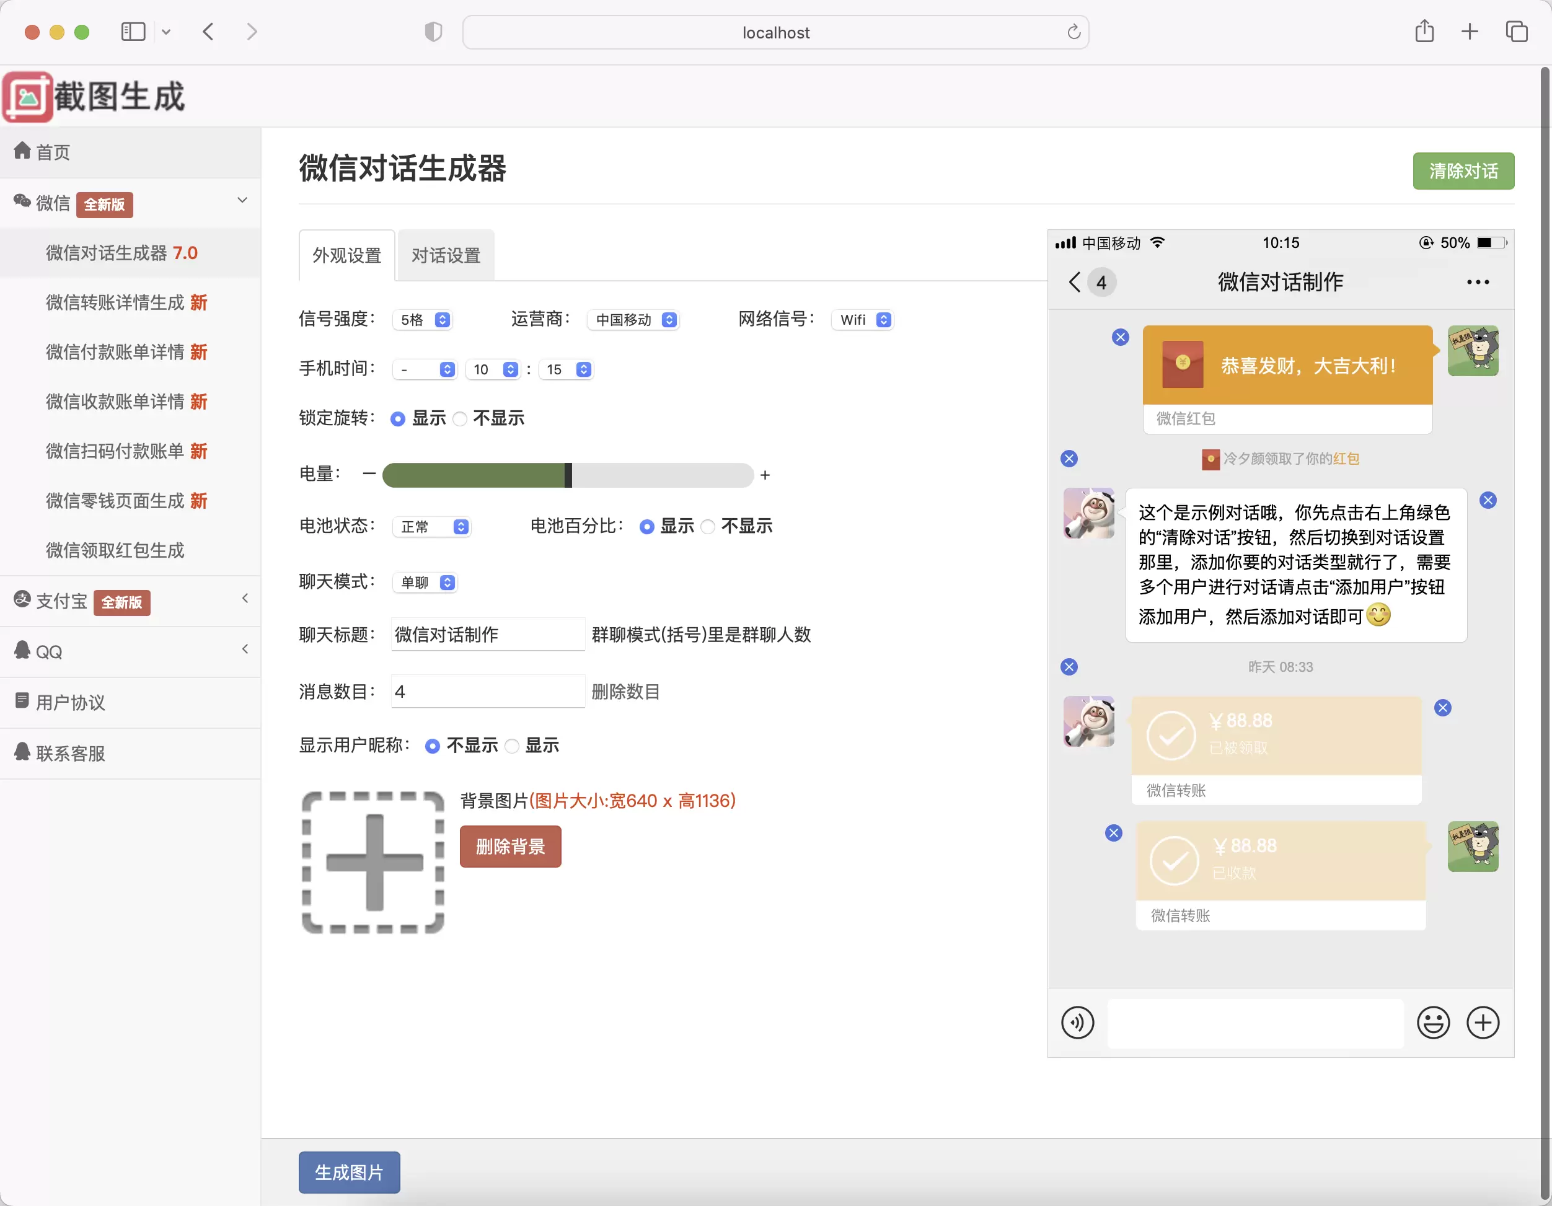Click the emoji smiley icon in chat bar
This screenshot has height=1206, width=1552.
1432,1023
